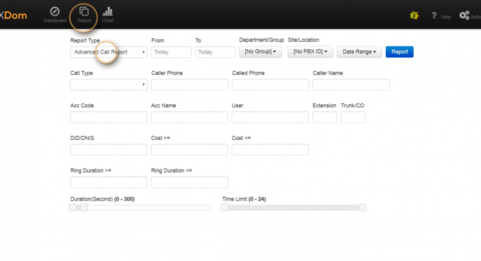
Task: Click the From date field
Action: point(171,52)
